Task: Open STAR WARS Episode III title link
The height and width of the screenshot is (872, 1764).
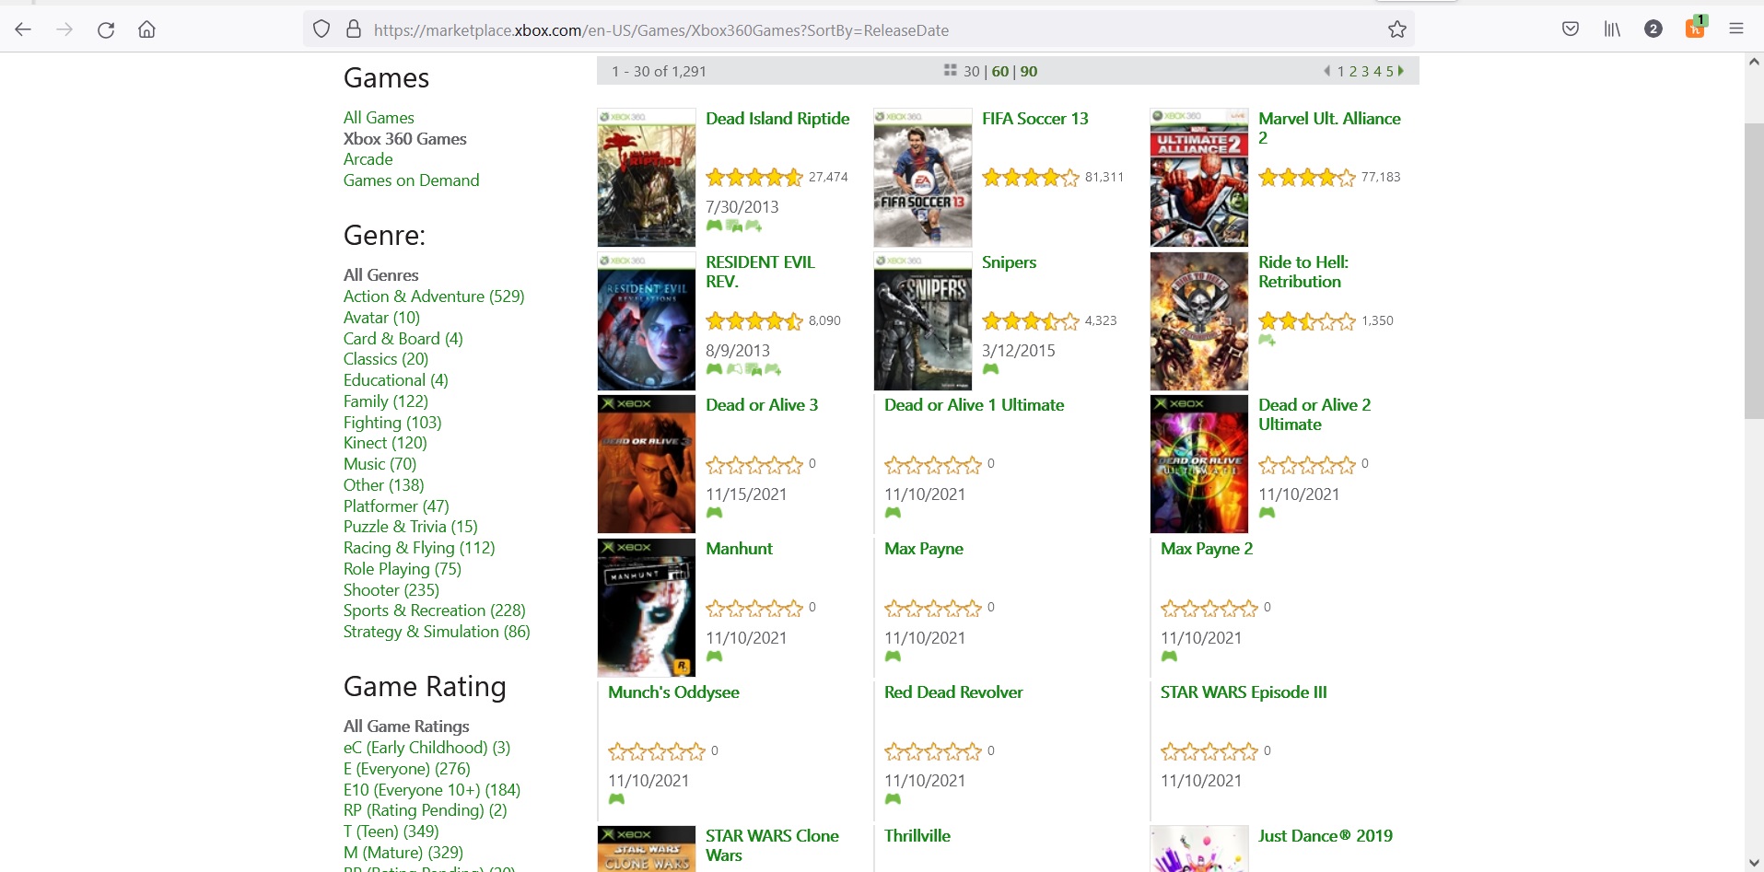Action: [x=1244, y=692]
